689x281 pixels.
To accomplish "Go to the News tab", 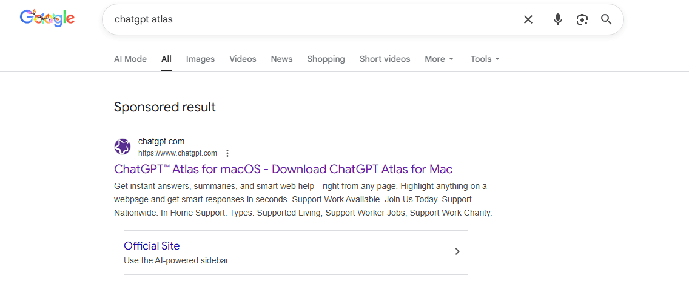I will (281, 59).
